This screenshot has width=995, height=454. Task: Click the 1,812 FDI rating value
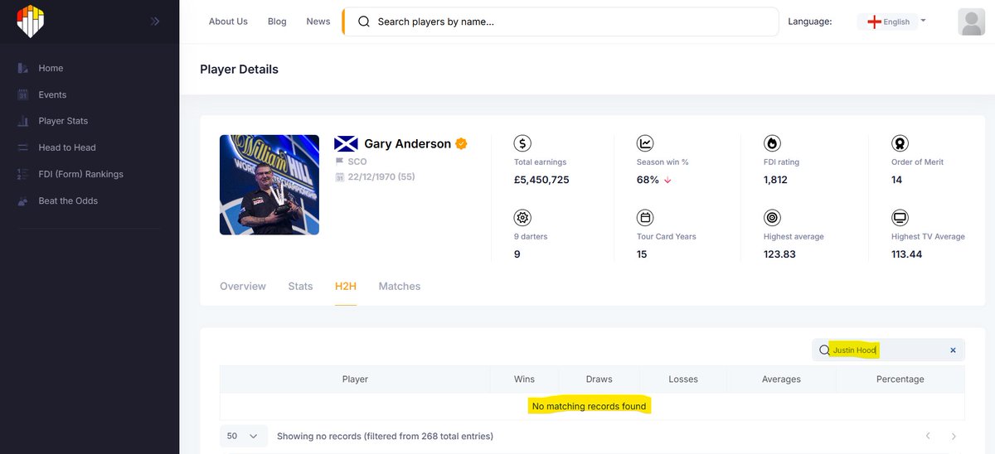coord(775,180)
